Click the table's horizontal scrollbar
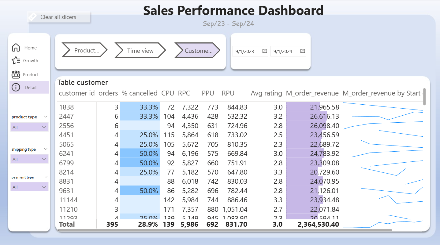The width and height of the screenshot is (440, 245). (x=224, y=230)
